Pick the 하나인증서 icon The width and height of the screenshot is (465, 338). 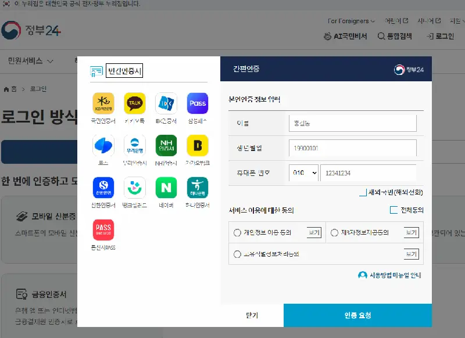point(198,188)
